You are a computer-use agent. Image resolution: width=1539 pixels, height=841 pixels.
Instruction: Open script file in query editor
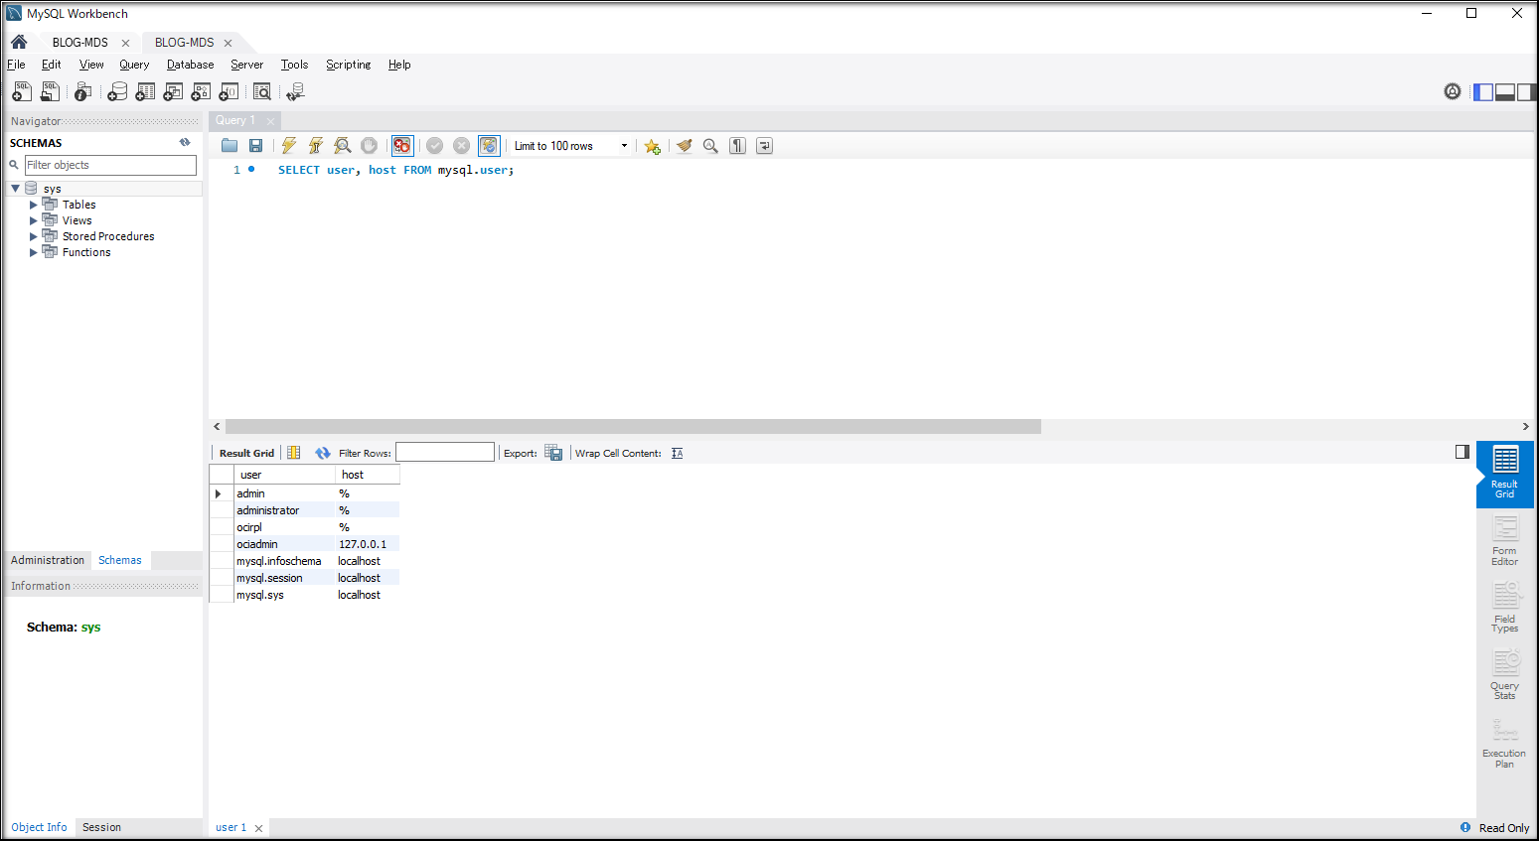point(230,146)
